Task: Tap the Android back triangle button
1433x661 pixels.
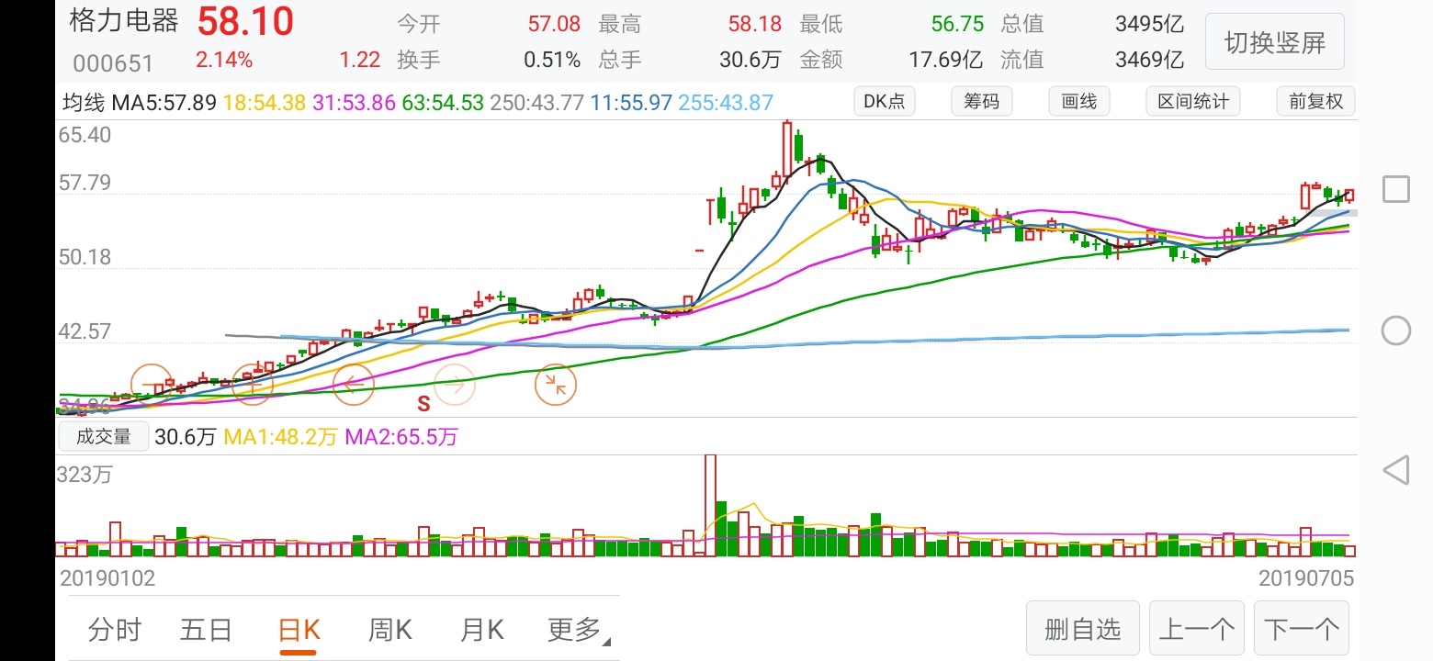Action: tap(1396, 470)
